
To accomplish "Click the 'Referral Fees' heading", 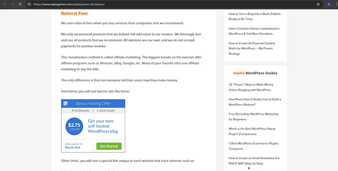I will click(74, 13).
